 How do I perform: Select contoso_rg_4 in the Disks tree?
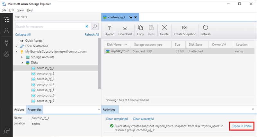[x=45, y=84]
